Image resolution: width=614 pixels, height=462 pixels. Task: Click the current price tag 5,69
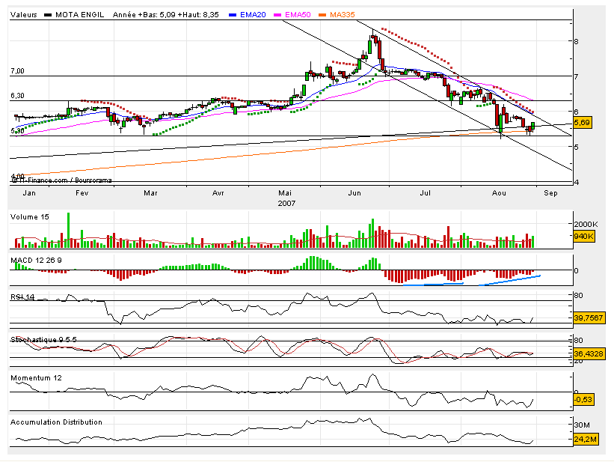pos(583,123)
